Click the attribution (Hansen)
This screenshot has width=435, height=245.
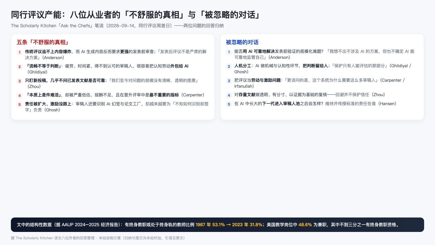tap(387, 103)
